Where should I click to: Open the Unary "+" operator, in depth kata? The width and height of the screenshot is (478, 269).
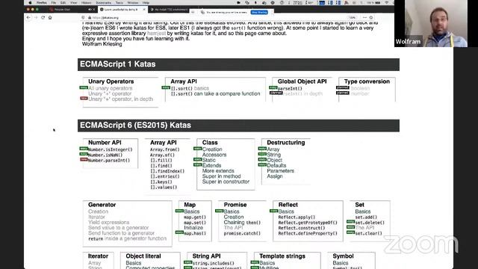click(x=121, y=99)
